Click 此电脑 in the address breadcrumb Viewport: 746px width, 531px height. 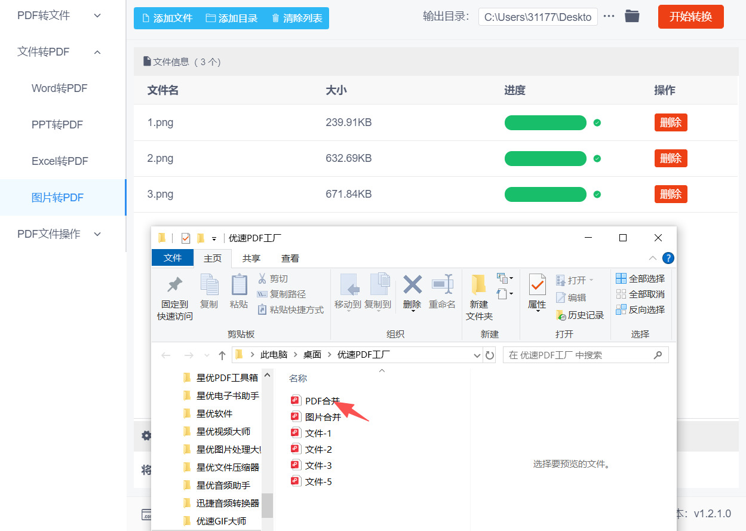coord(274,355)
